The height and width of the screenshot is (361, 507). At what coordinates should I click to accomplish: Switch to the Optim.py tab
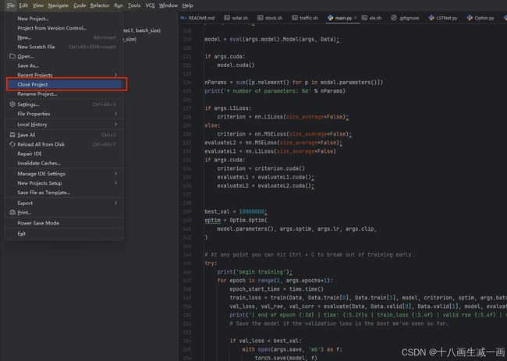(480, 18)
